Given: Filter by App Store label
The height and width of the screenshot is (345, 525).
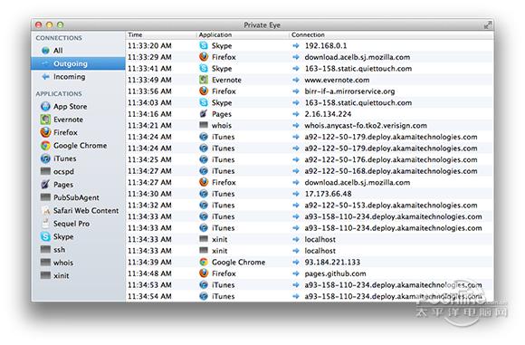Looking at the screenshot, I should [71, 107].
